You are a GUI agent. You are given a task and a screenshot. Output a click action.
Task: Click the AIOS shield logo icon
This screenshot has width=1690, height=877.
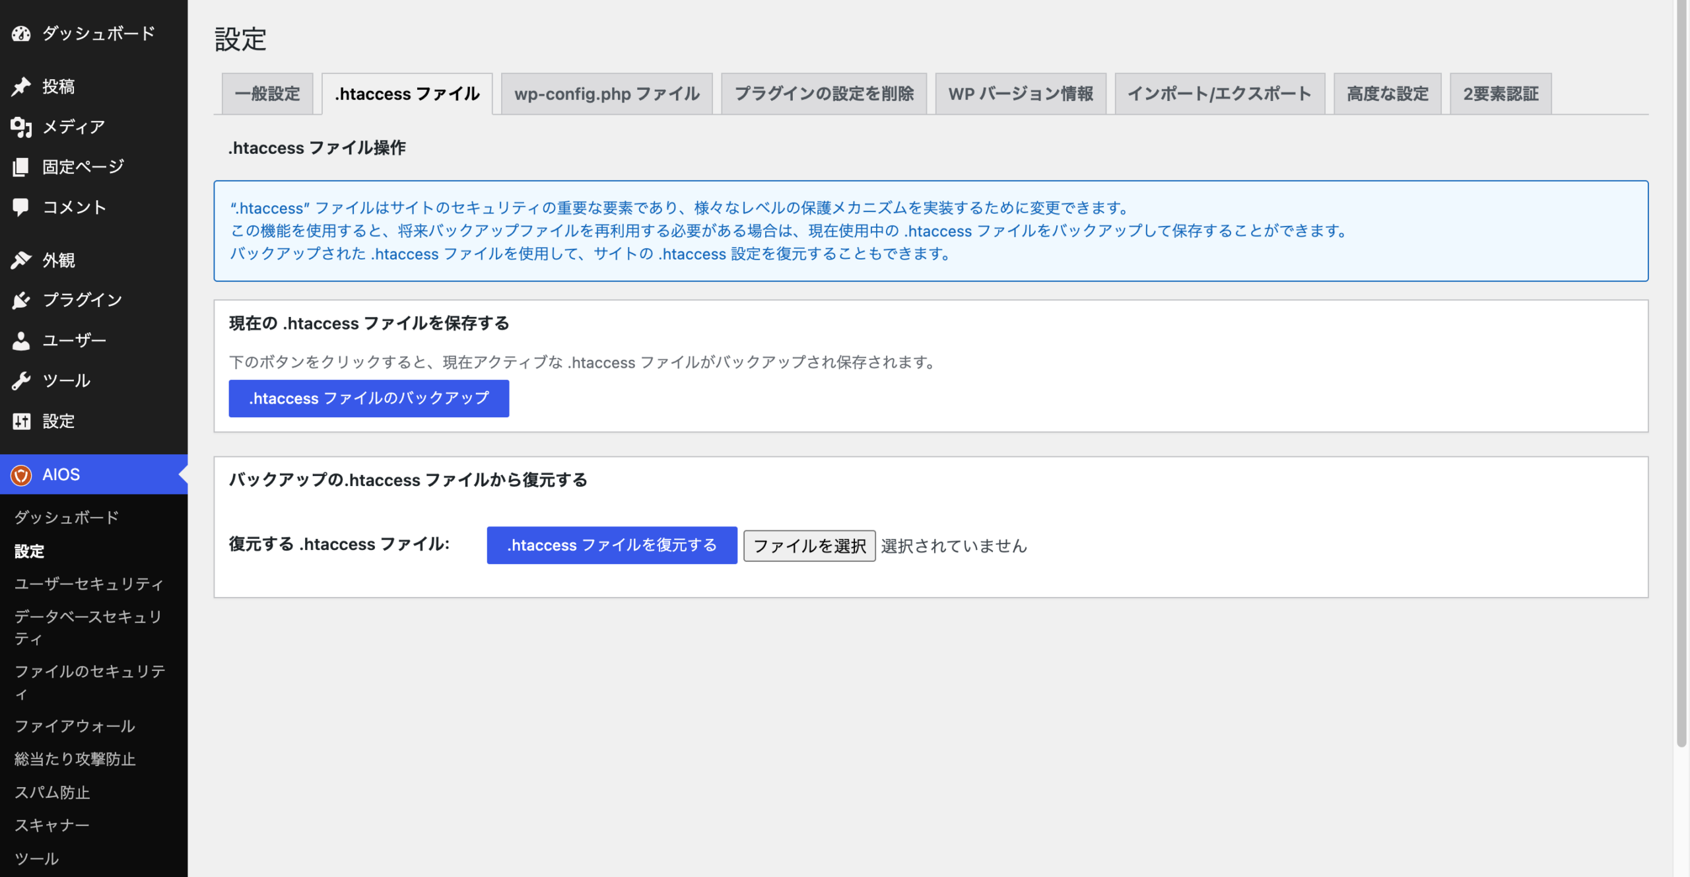pyautogui.click(x=21, y=475)
